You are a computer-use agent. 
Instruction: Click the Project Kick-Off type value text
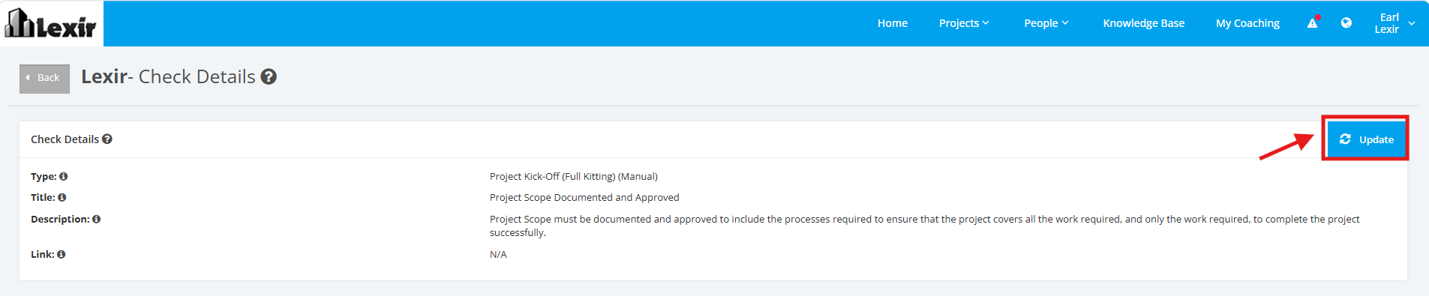[574, 177]
